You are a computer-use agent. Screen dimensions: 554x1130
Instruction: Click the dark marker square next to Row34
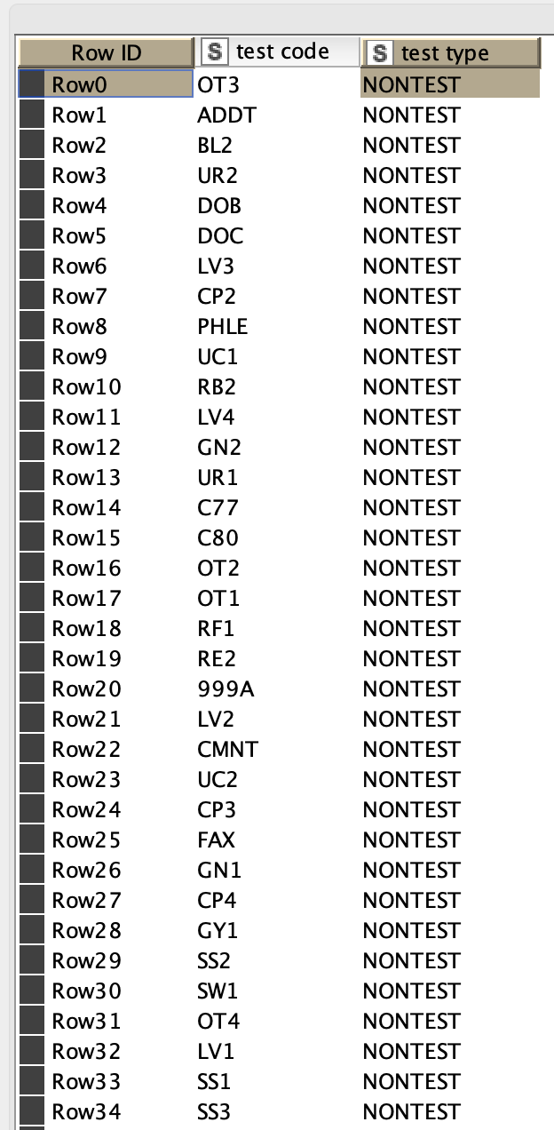(32, 1111)
